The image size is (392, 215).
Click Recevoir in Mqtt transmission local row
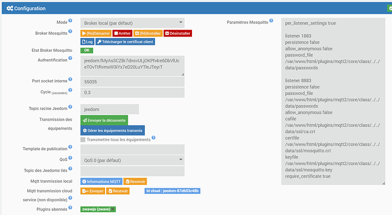135,181
